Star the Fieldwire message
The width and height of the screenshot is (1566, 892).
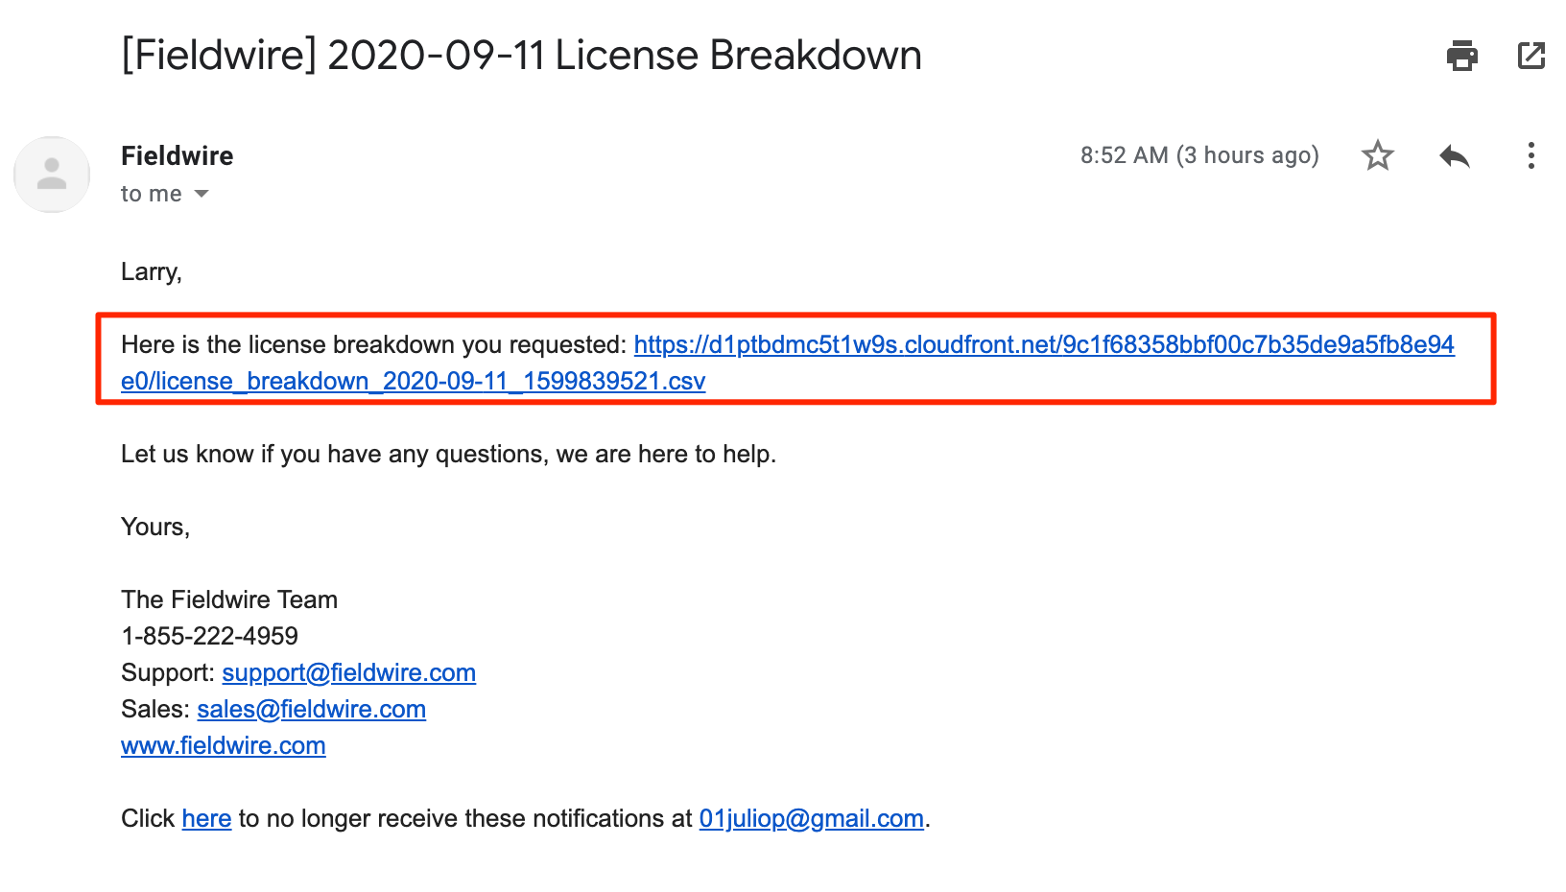1377,155
